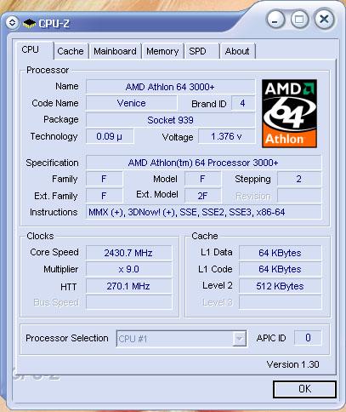Click the CPU-Z chip icon in title bar
This screenshot has width=346, height=412.
click(29, 23)
